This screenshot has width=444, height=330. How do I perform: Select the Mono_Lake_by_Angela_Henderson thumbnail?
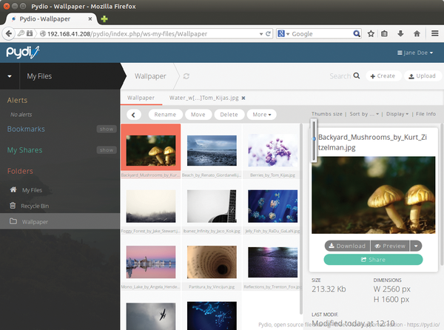[151, 262]
